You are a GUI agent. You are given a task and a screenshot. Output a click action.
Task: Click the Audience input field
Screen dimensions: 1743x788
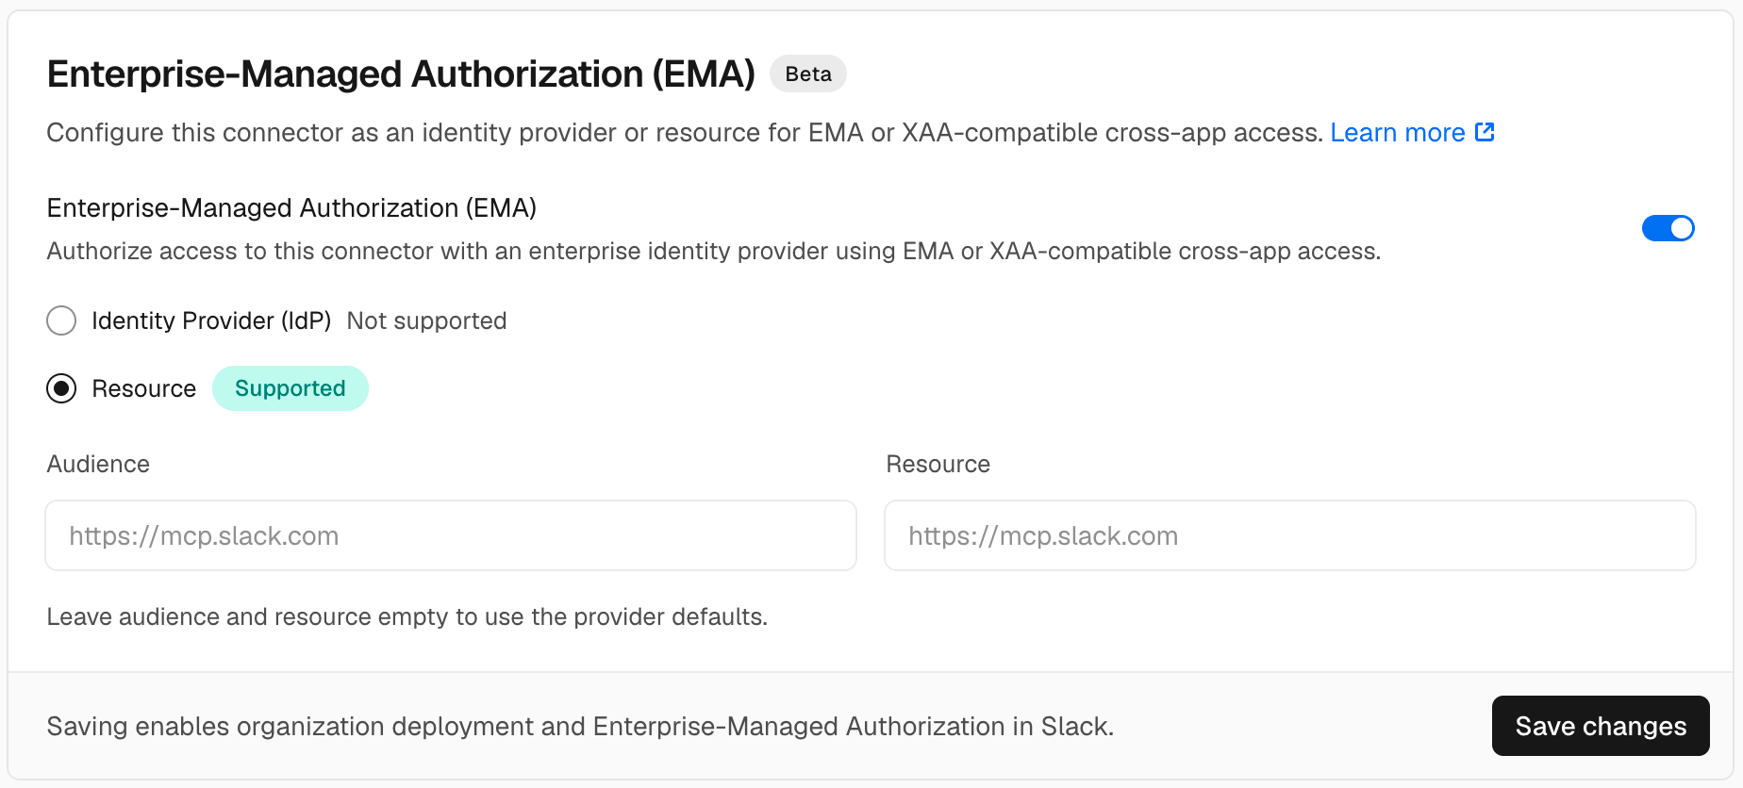click(x=451, y=535)
